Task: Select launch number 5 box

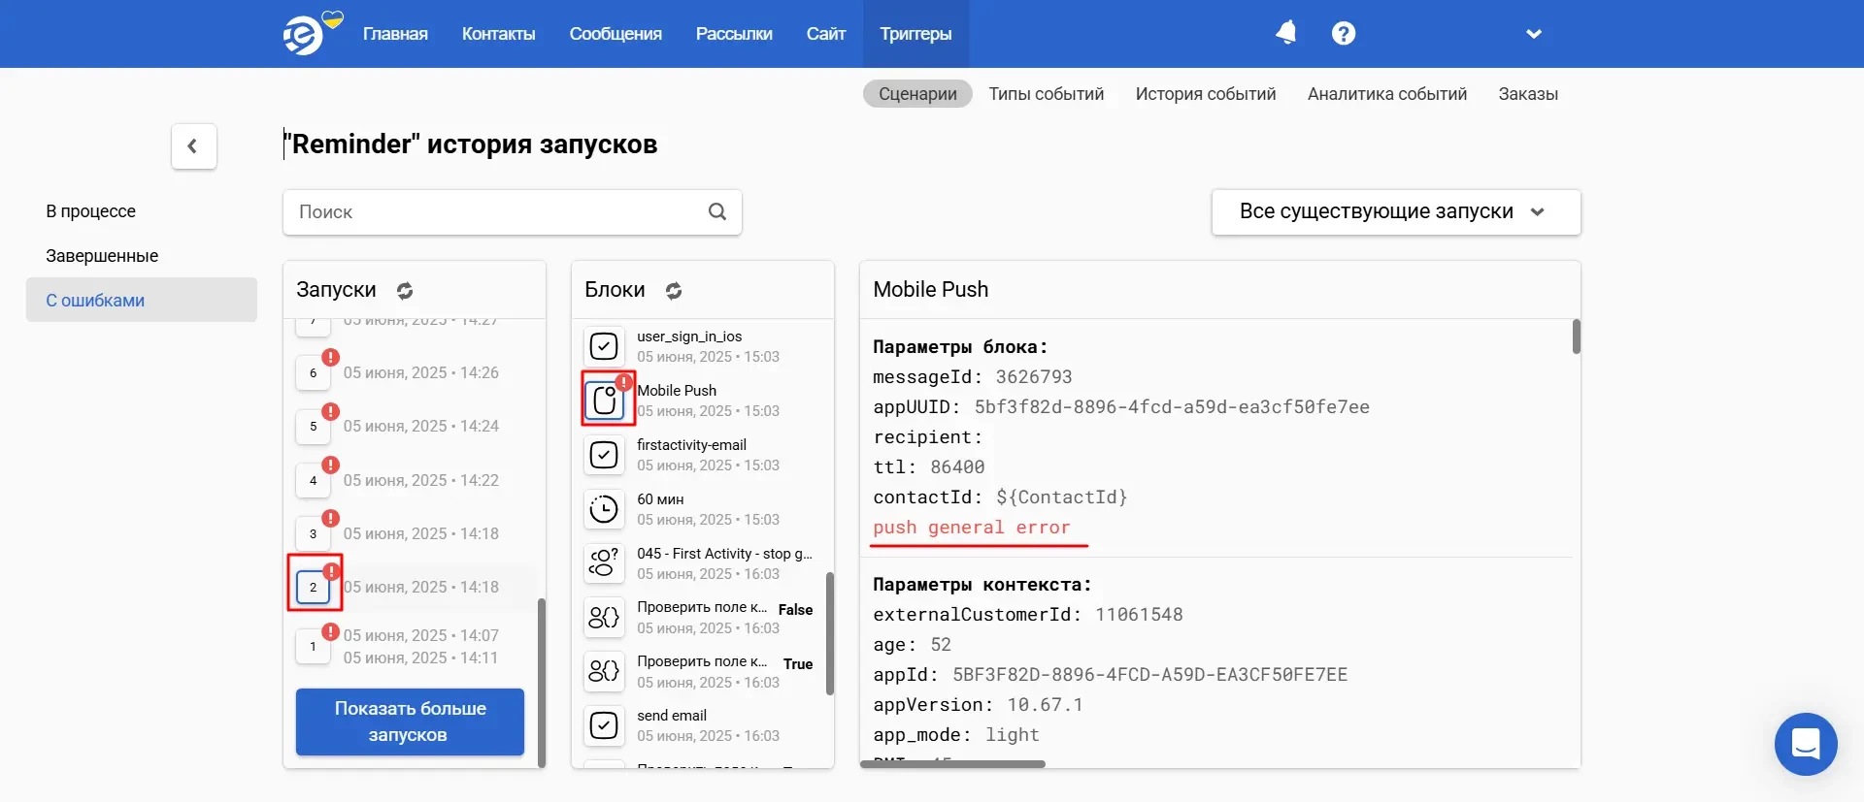Action: pyautogui.click(x=313, y=426)
